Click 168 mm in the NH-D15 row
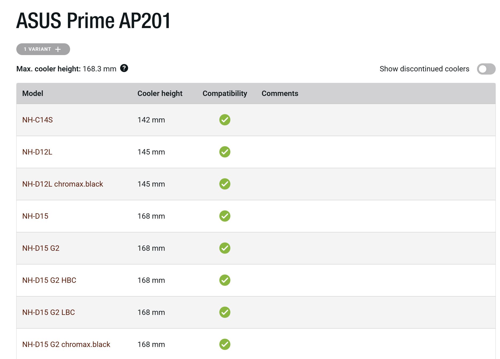The image size is (500, 359). [x=151, y=216]
